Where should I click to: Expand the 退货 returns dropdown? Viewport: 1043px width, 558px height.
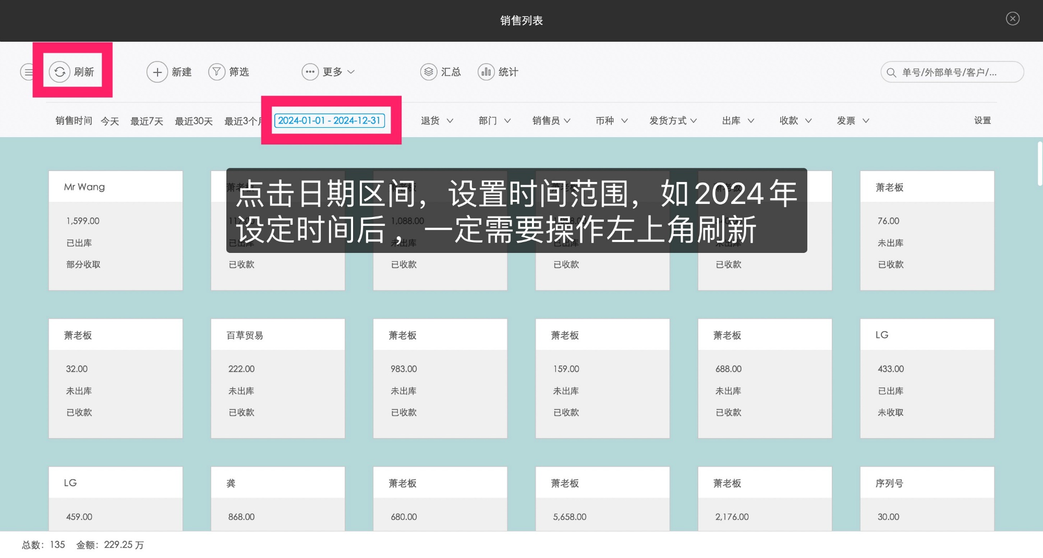(x=437, y=120)
